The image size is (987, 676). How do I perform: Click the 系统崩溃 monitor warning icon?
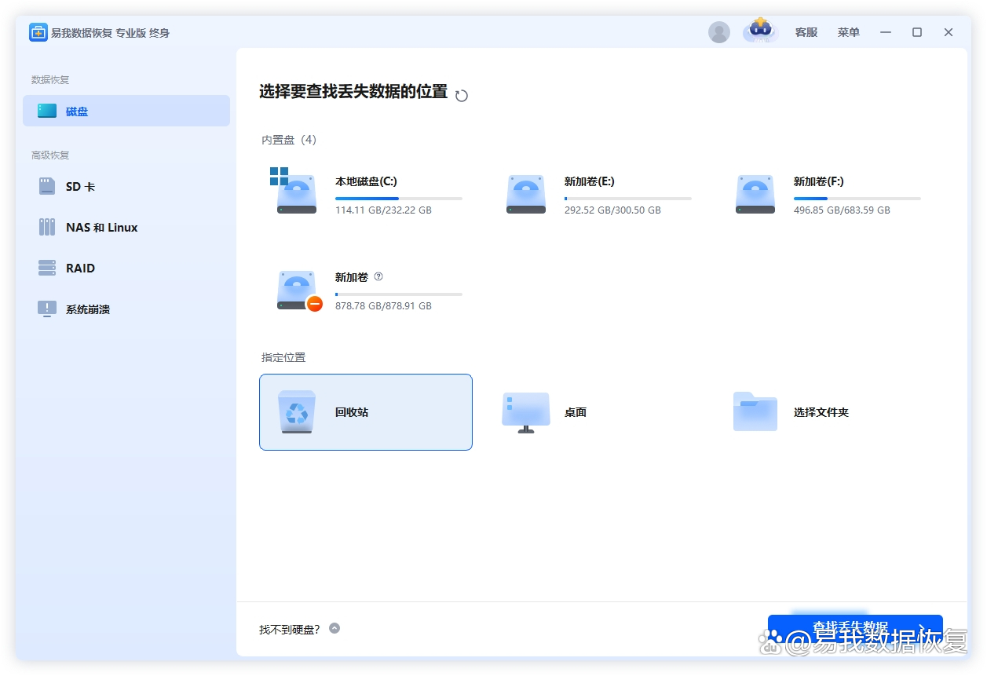pyautogui.click(x=47, y=309)
